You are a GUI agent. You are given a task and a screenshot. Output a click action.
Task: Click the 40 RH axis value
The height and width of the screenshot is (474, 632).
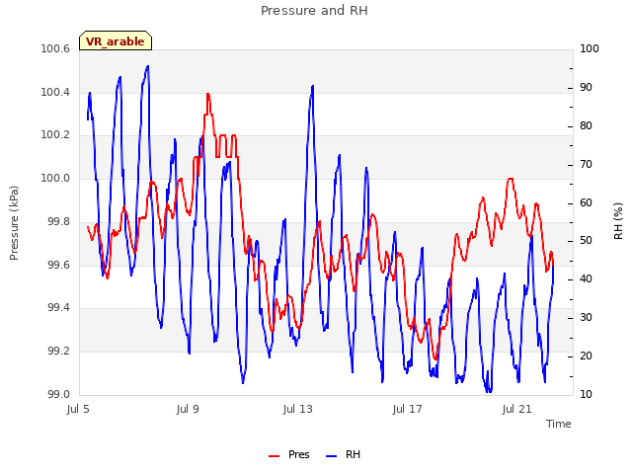coord(586,278)
